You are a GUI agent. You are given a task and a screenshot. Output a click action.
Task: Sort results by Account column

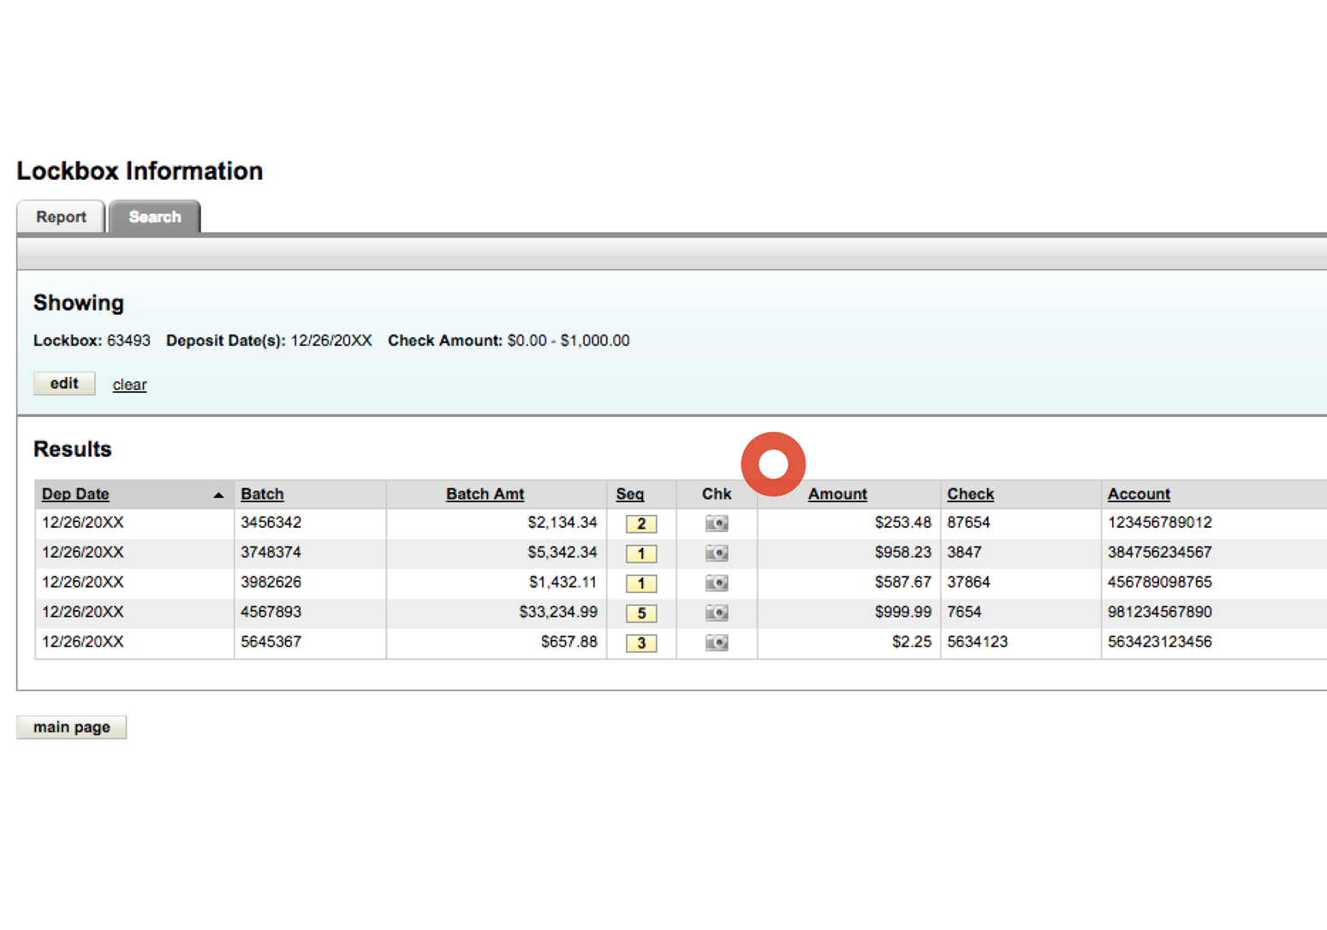coord(1139,494)
